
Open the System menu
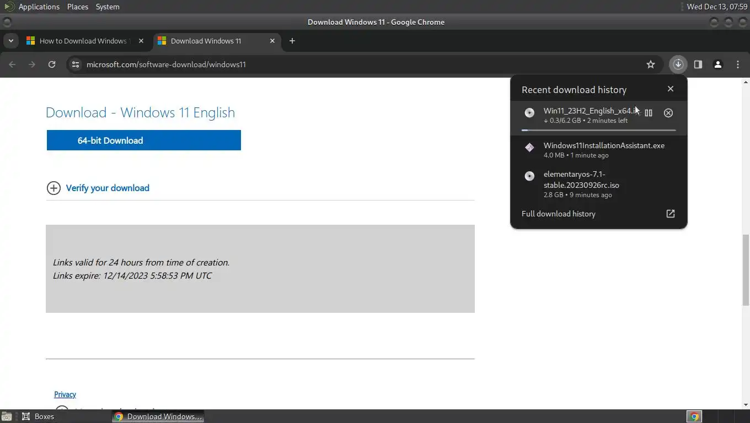108,7
